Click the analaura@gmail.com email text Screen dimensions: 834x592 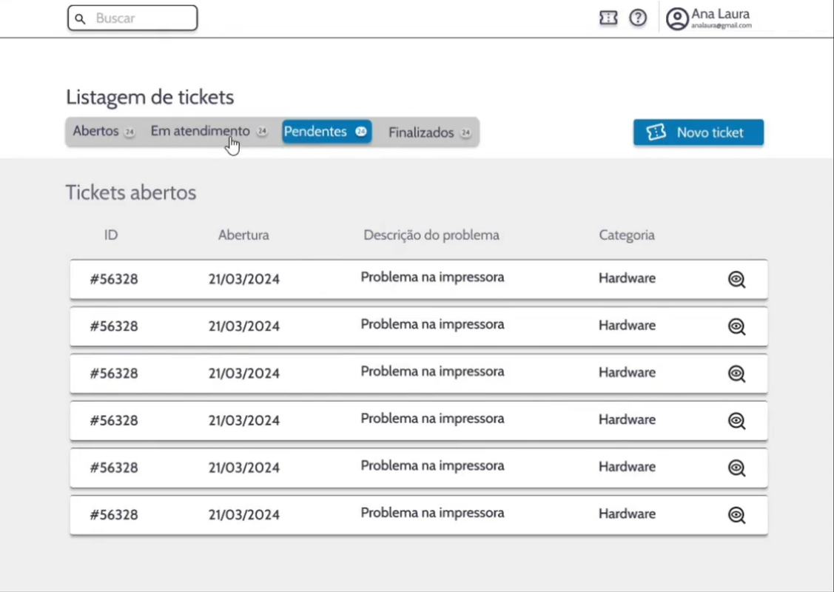722,26
